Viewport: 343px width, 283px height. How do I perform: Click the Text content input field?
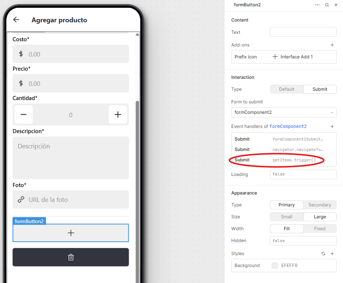click(x=303, y=32)
